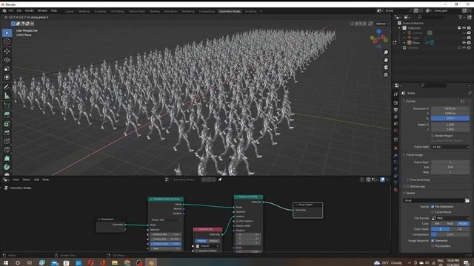Toggle the Stereoscopy panel checkbox
The width and height of the screenshot is (474, 266).
408,186
